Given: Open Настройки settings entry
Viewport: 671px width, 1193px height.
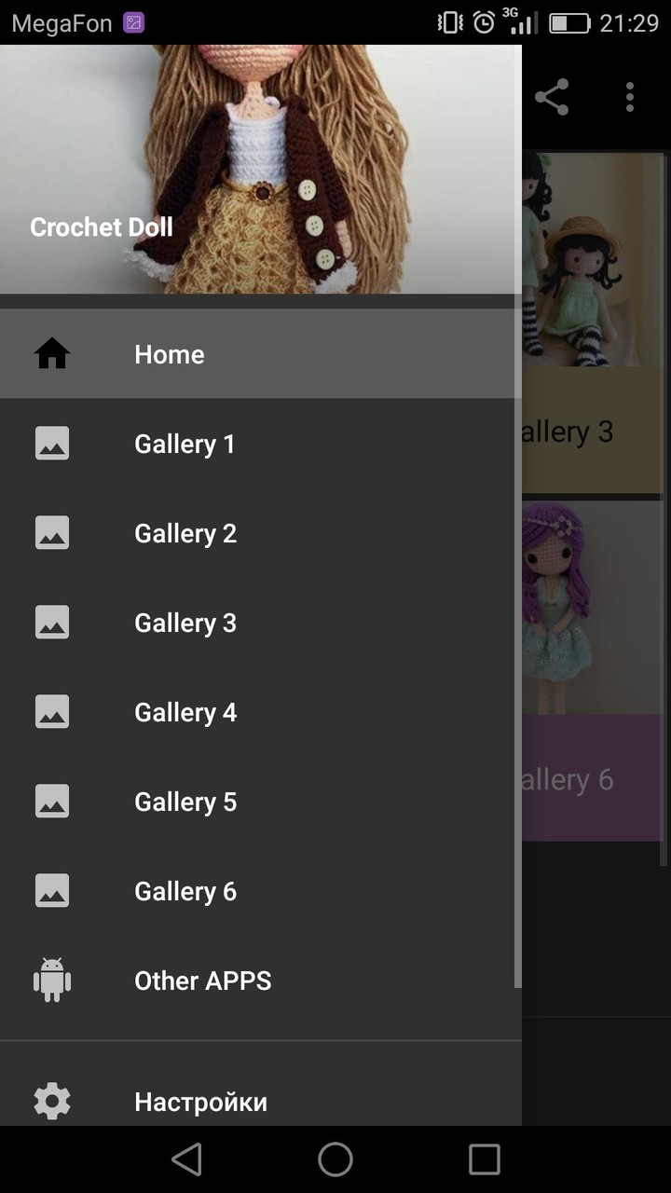Looking at the screenshot, I should coord(200,1102).
